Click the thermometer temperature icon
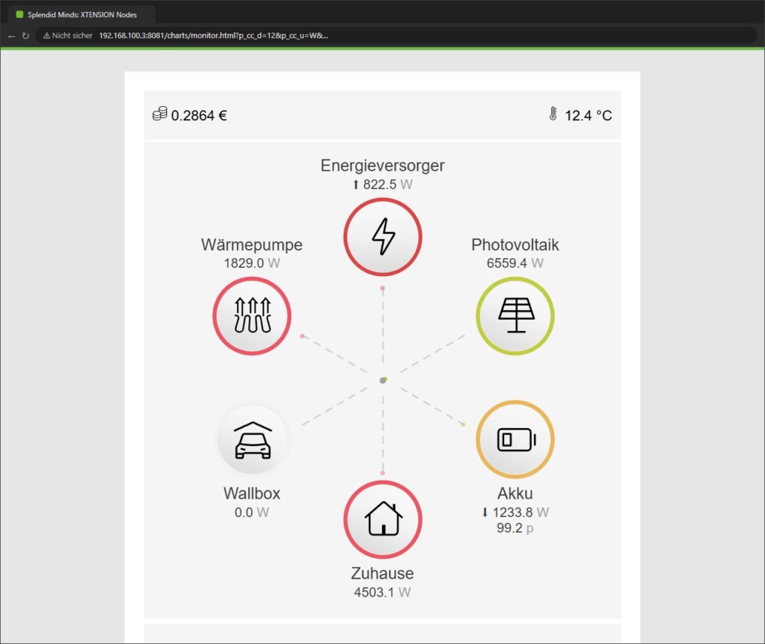 click(x=553, y=114)
